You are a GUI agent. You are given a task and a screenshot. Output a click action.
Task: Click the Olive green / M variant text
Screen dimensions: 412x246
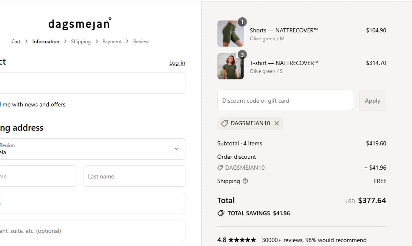(267, 39)
